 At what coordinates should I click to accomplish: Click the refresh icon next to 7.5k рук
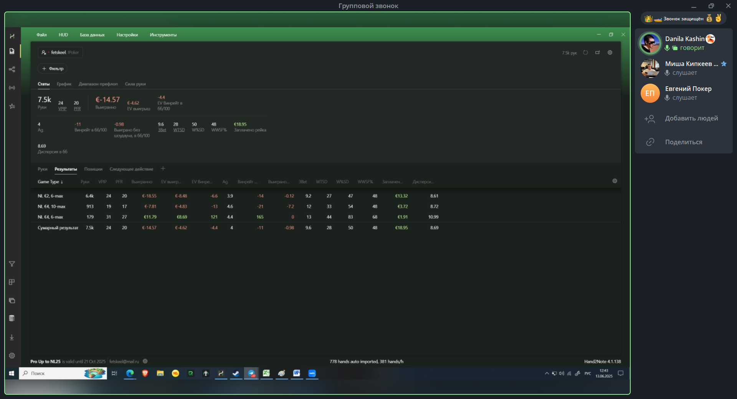pos(585,53)
